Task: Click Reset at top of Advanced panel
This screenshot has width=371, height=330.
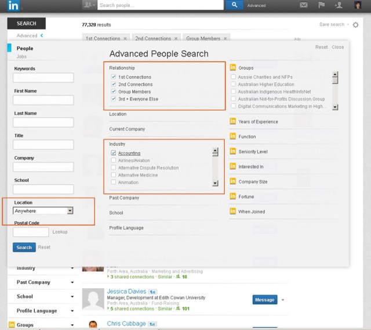Action: (x=321, y=47)
